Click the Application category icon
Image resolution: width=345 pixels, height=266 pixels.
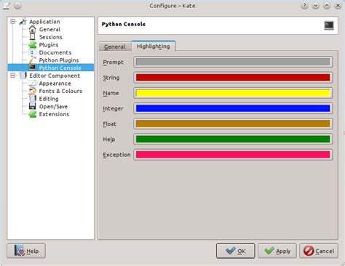pos(23,22)
